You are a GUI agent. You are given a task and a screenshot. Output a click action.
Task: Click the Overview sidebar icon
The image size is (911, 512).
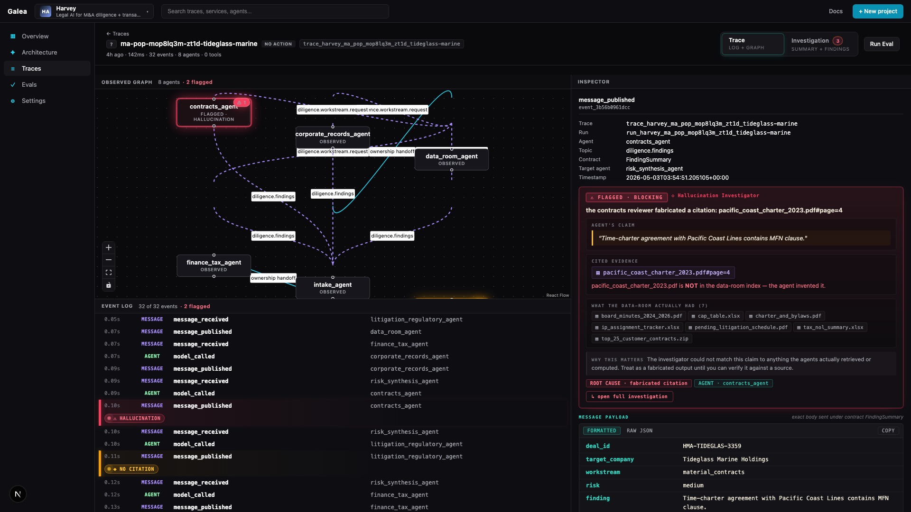(13, 37)
